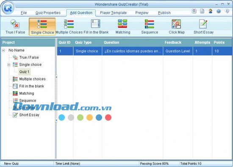Switch to the Add Question tab

coord(81,13)
